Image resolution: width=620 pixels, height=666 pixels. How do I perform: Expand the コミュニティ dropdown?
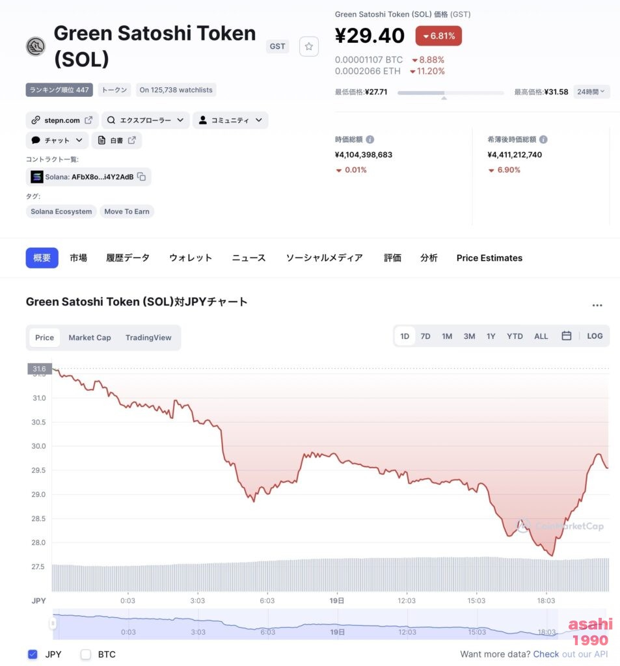pyautogui.click(x=230, y=120)
